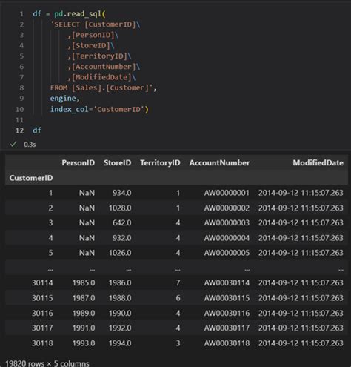Click PersonID value 1987.0
This screenshot has height=367, width=351.
pos(84,298)
